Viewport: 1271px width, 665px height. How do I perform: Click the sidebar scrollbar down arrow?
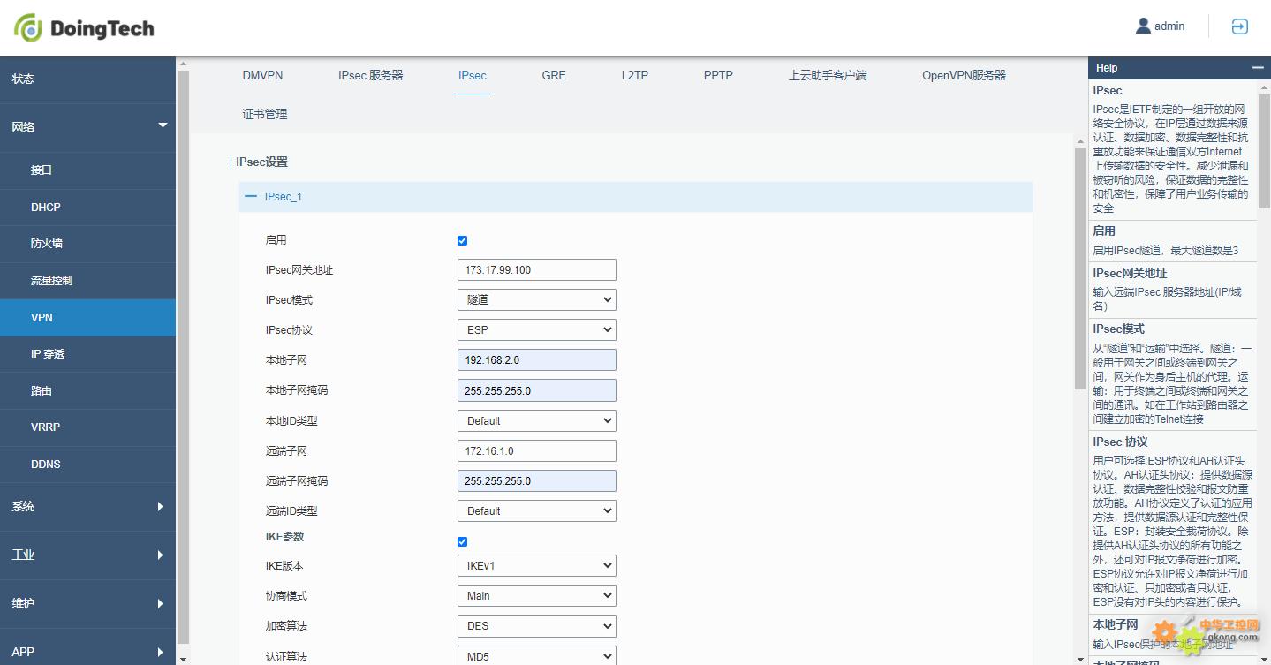click(184, 658)
